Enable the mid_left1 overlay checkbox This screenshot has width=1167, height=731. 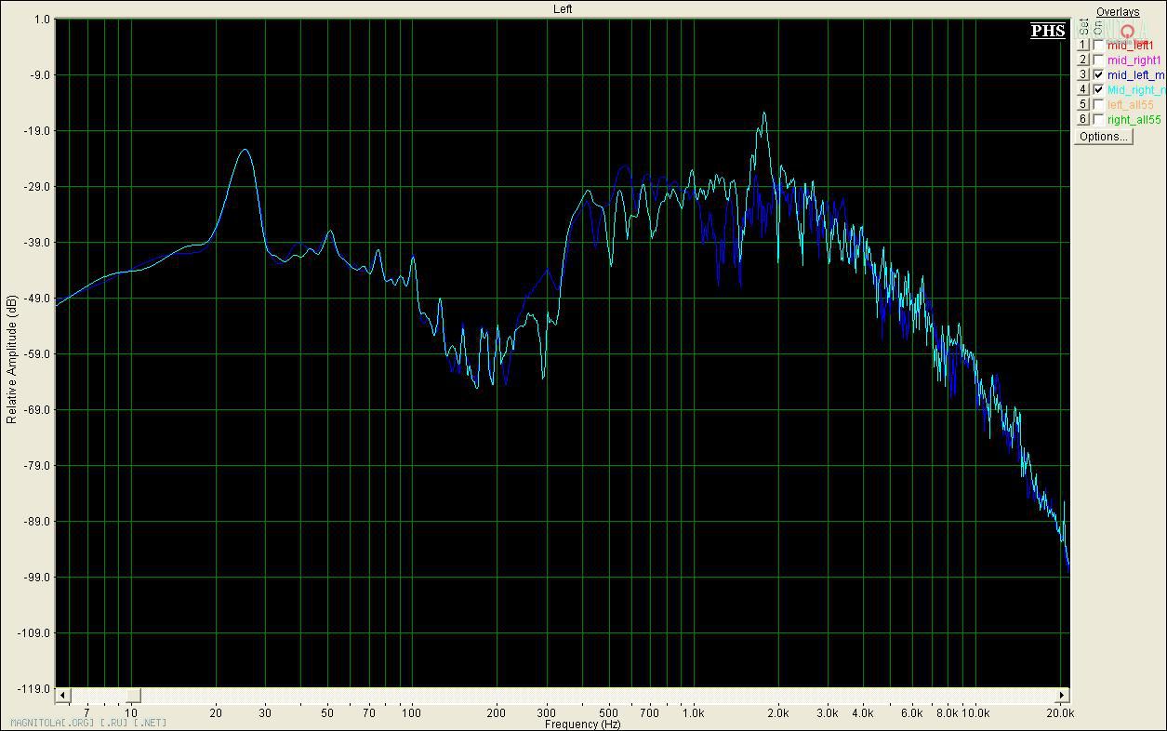1099,45
